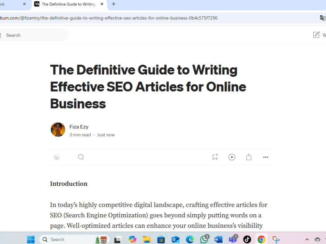
Task: Click the article title heading
Action: coord(148,86)
